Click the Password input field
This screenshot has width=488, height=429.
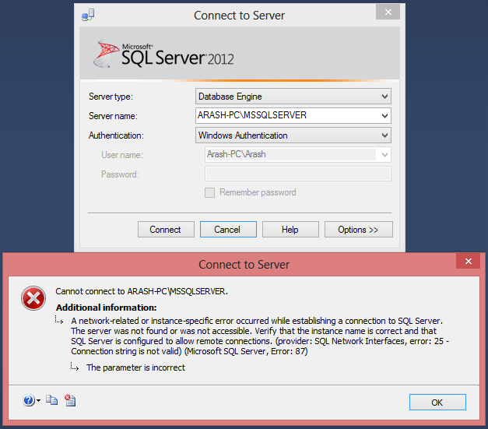click(298, 174)
